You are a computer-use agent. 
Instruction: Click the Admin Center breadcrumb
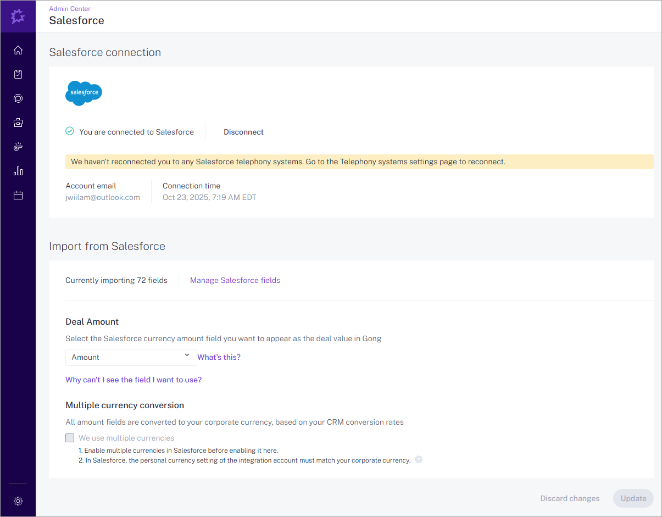click(70, 9)
